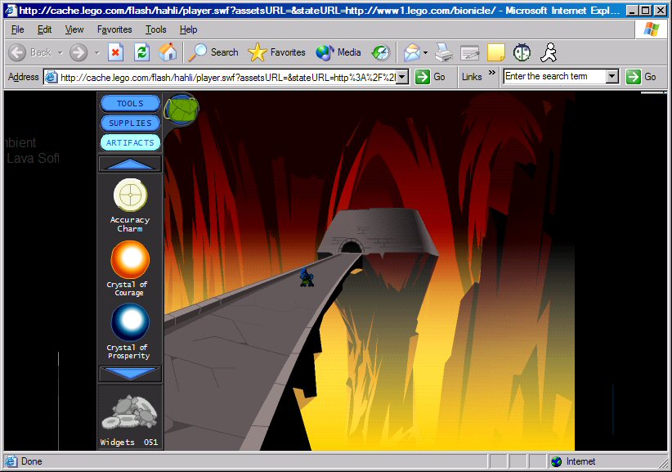Image resolution: width=672 pixels, height=472 pixels.
Task: Expand the Back history dropdown arrow
Action: [60, 52]
